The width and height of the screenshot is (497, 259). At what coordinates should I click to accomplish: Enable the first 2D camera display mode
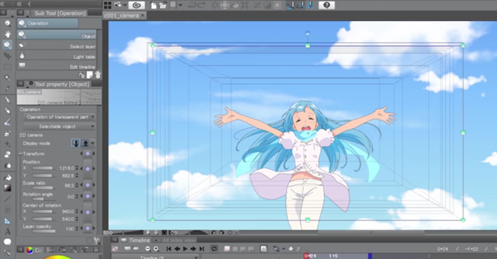coord(76,143)
